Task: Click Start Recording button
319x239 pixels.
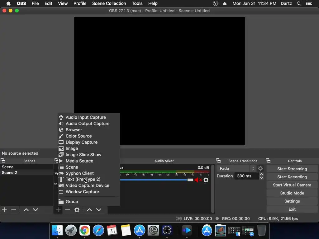Action: 292,177
